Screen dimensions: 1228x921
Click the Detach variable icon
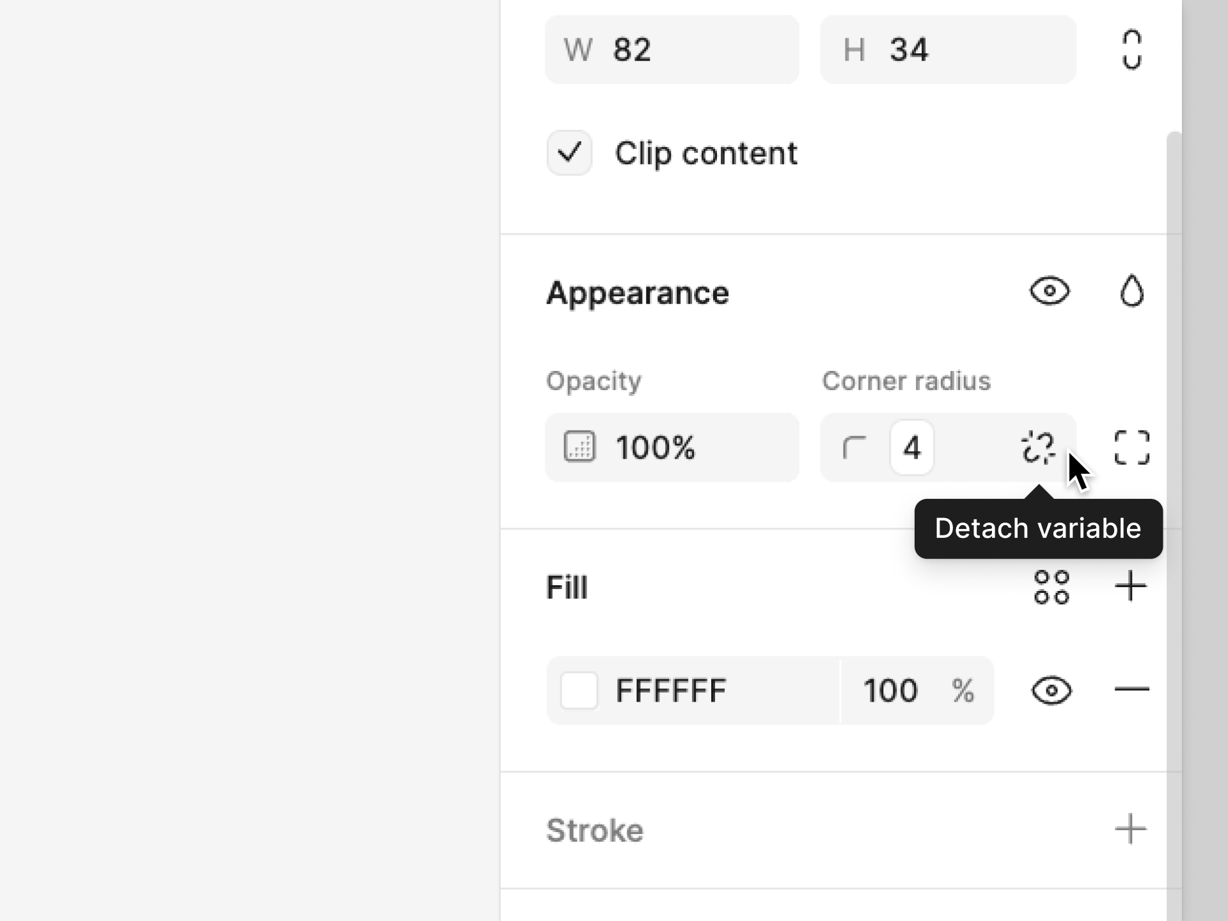1037,447
